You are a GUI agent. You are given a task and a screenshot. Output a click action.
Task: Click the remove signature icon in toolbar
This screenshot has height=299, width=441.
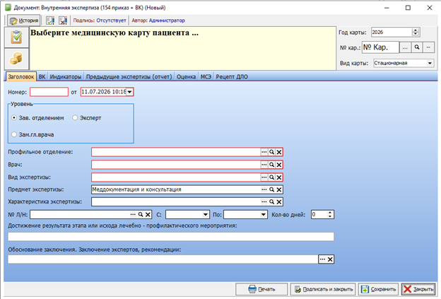point(63,20)
